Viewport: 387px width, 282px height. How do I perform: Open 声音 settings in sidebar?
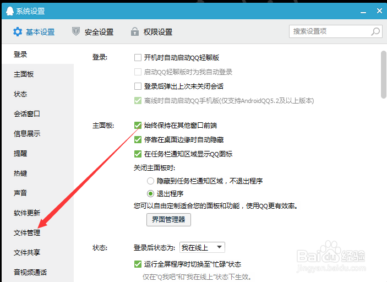pyautogui.click(x=38, y=193)
